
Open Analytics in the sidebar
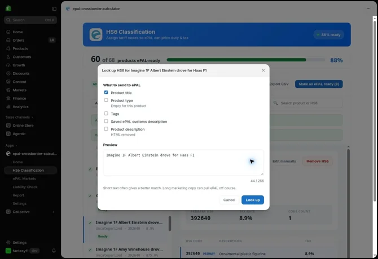[20, 107]
